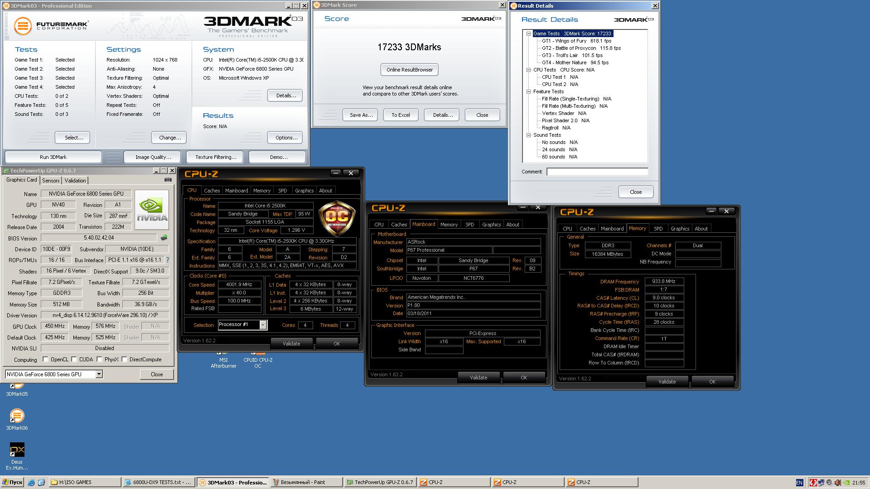Click the Texture Filtering... button
Image resolution: width=870 pixels, height=489 pixels.
(216, 157)
